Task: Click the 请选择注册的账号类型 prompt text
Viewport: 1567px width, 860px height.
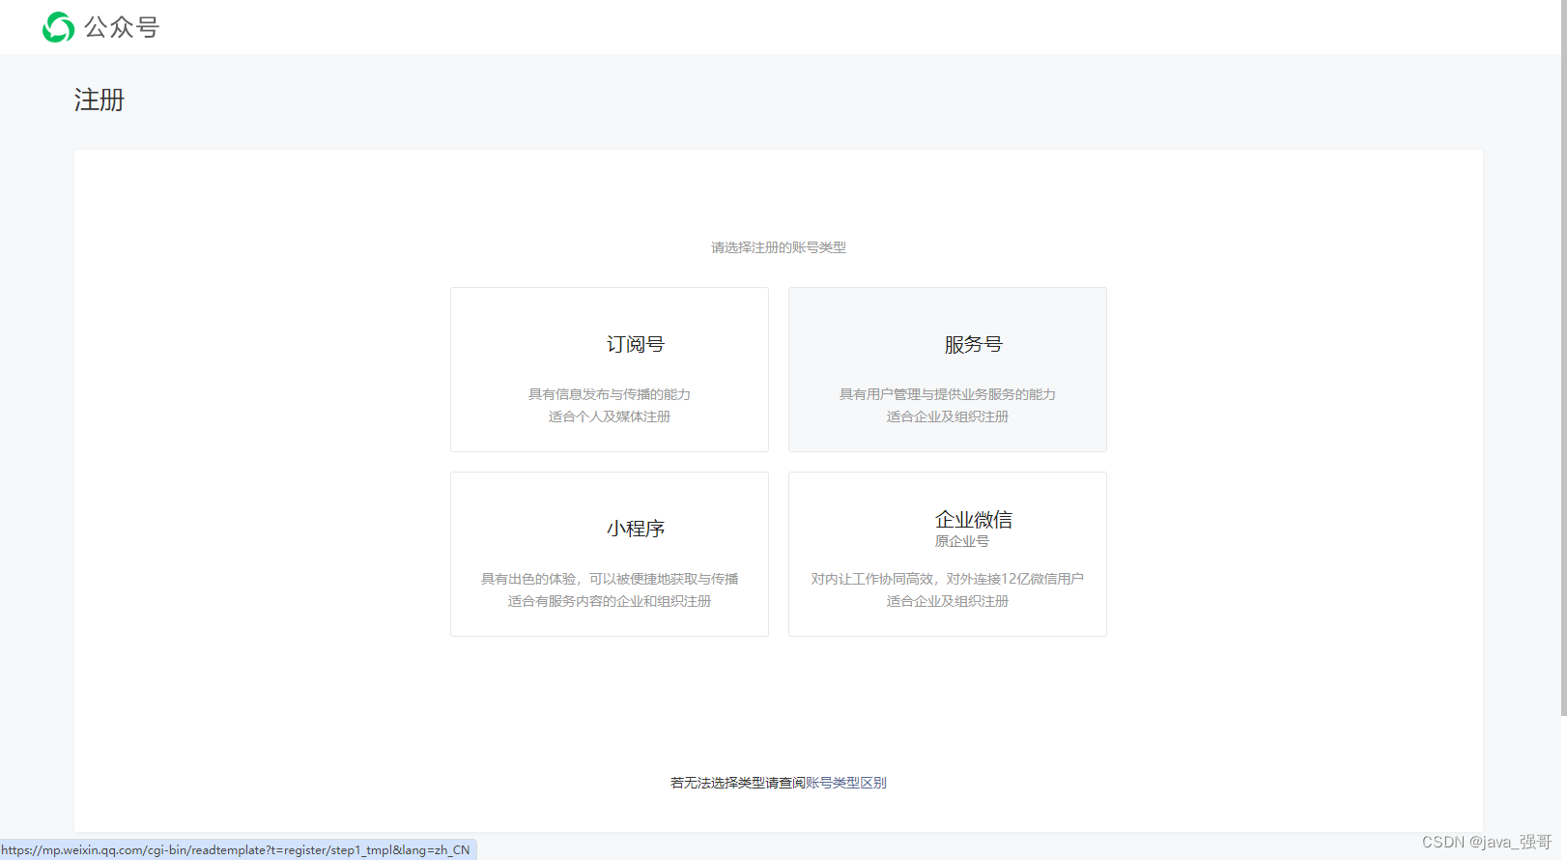Action: pyautogui.click(x=779, y=247)
